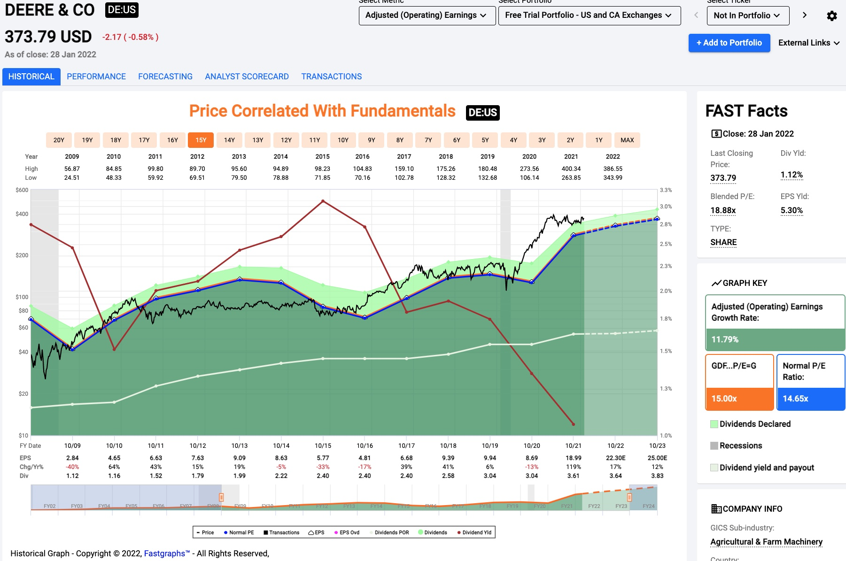Toggle Dividend yield and payout option

762,468
